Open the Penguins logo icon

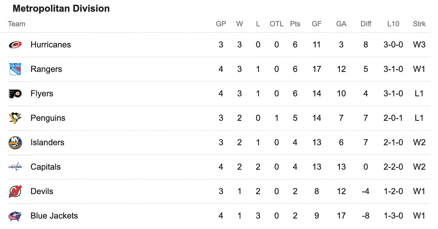pyautogui.click(x=15, y=118)
